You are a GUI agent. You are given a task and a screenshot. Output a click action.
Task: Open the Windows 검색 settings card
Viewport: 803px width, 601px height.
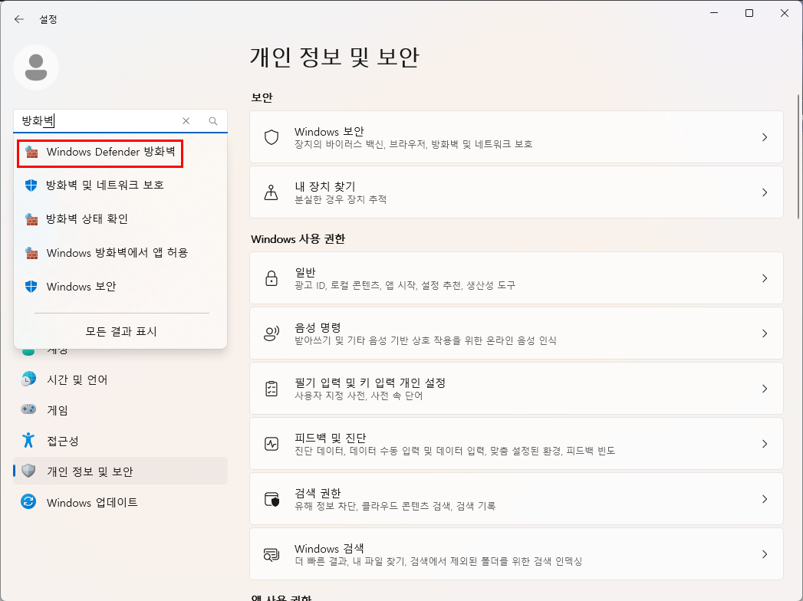click(x=516, y=554)
